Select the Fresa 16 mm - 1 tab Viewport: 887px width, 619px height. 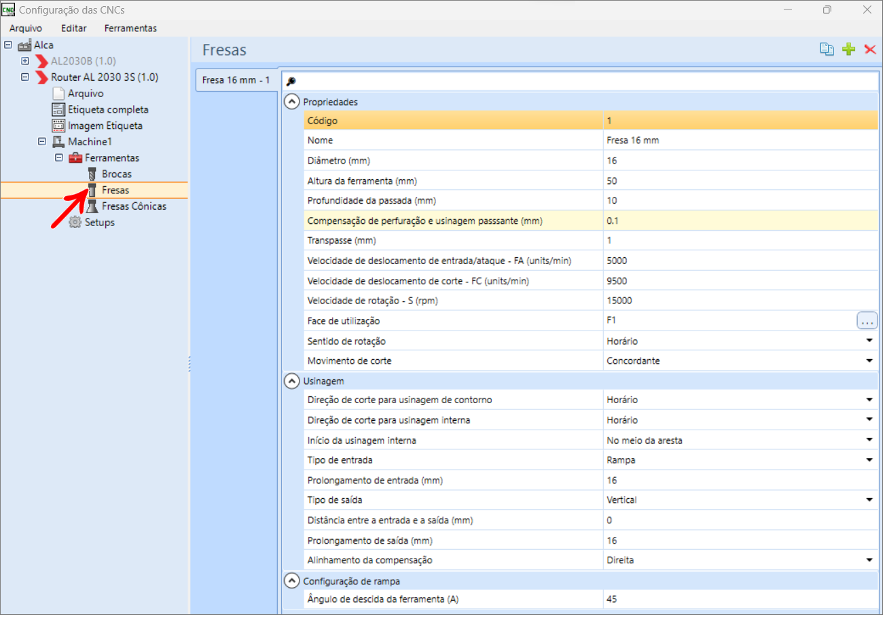236,80
